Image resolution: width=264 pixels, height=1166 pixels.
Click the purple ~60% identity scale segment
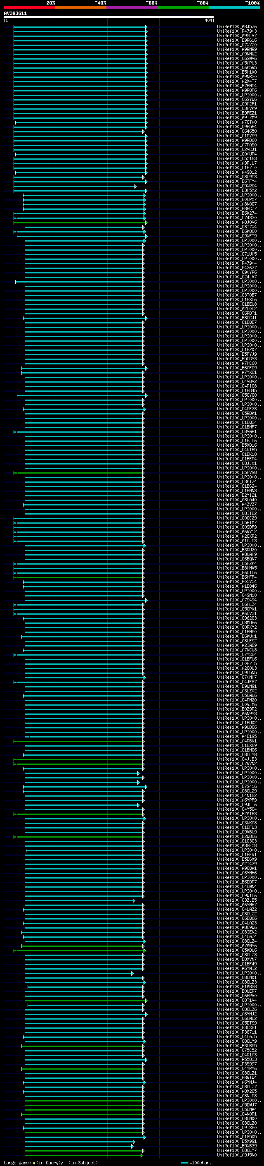[x=132, y=7]
